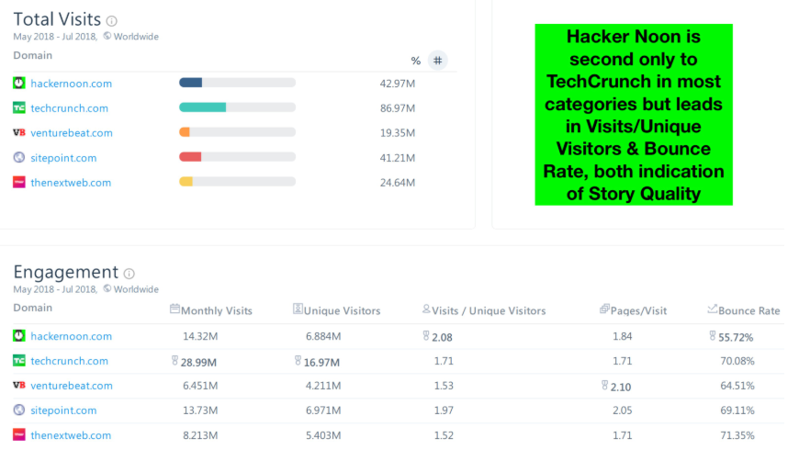Viewport: 799px width, 461px height.
Task: Select the 6.884M unique visitors cell
Action: [x=323, y=336]
